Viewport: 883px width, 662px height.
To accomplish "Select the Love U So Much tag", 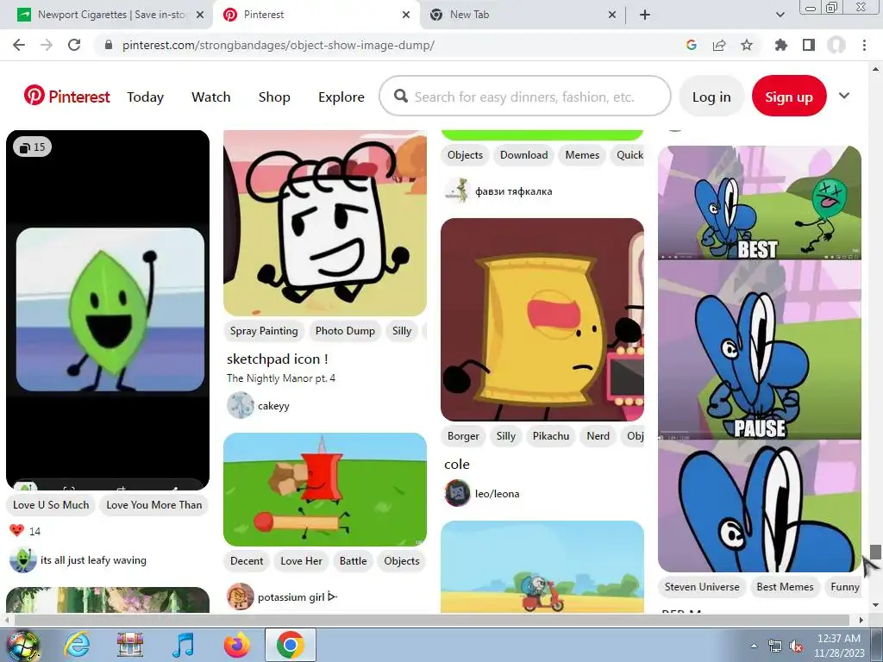I will click(x=51, y=505).
